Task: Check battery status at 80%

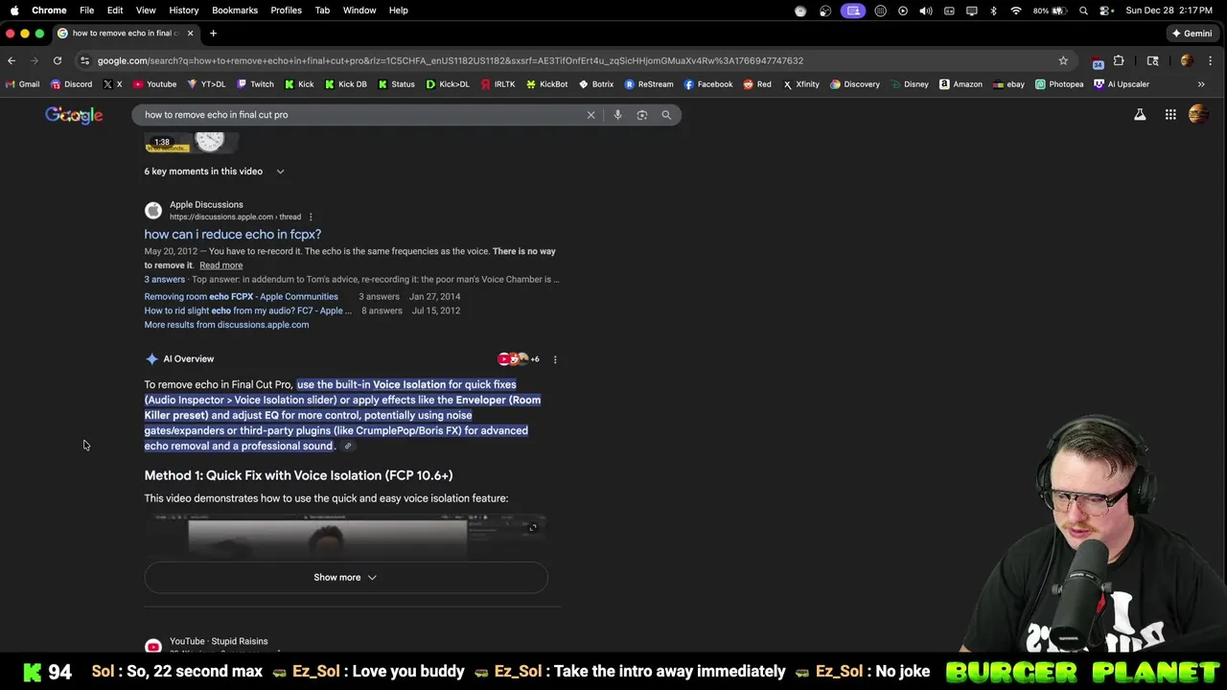Action: click(x=1052, y=11)
